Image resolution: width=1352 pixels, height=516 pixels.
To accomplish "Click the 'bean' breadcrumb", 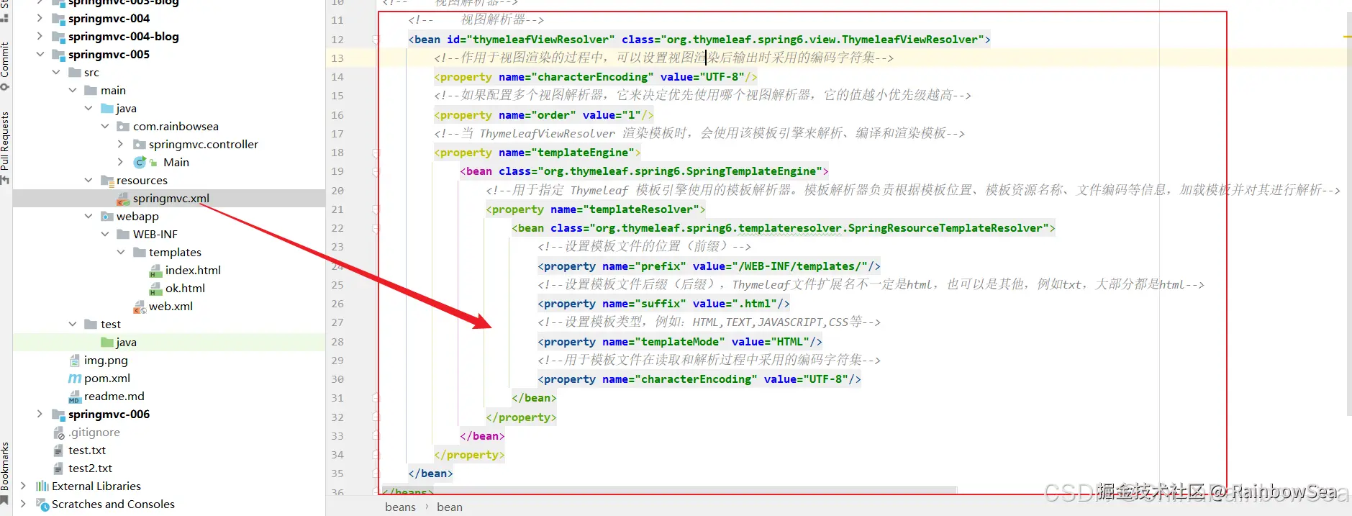I will [450, 507].
